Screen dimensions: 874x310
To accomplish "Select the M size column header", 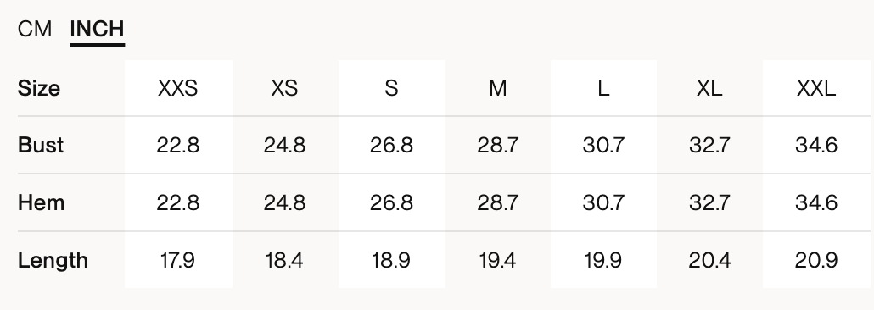I will coord(498,88).
